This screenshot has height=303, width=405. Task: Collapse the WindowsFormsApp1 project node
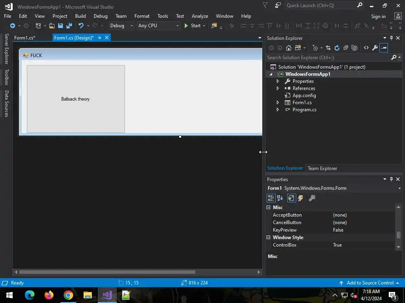[271, 74]
